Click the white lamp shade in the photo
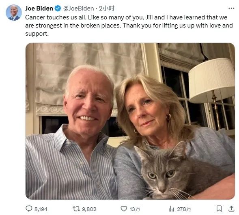The image size is (239, 215). pyautogui.click(x=211, y=80)
